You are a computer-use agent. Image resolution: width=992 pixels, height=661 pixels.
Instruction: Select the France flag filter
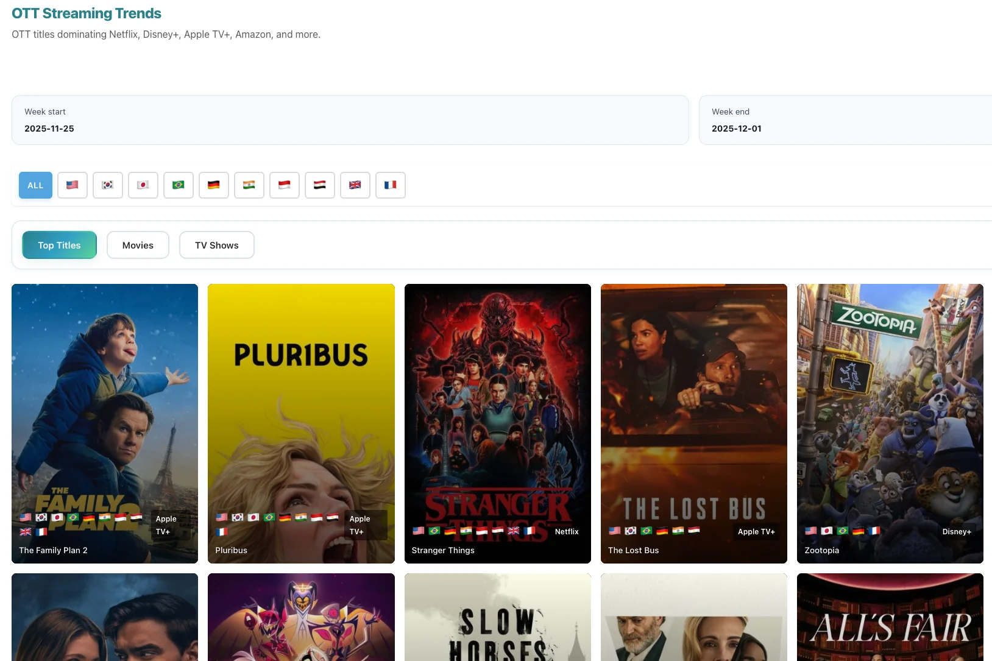(390, 185)
